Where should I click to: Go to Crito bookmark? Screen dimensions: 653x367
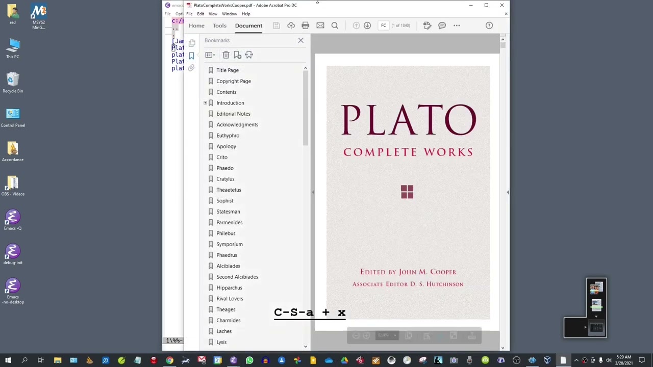[222, 158]
